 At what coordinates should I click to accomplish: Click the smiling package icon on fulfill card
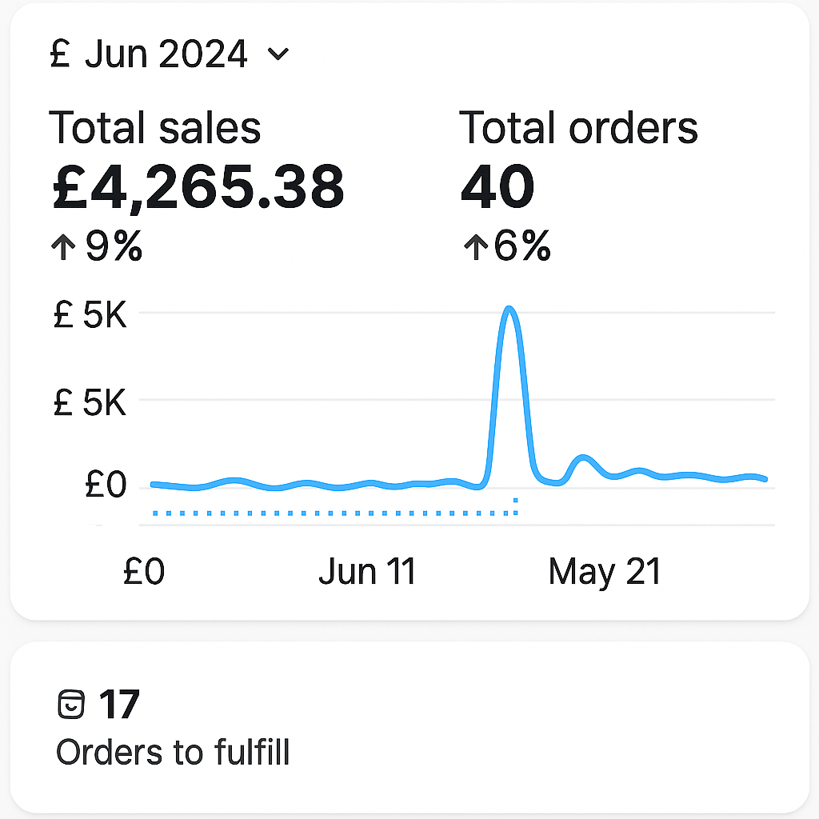click(73, 705)
